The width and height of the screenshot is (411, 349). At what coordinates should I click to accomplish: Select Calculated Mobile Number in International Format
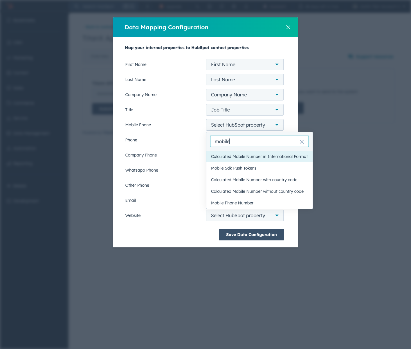(x=259, y=156)
